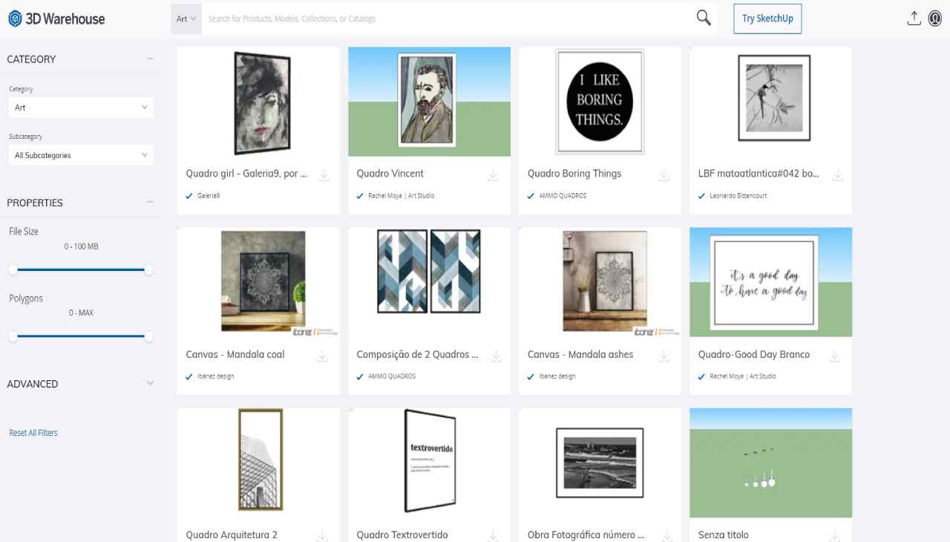Open the I Like Boring Things thumbnail
Viewport: 950px width, 542px height.
tap(600, 102)
